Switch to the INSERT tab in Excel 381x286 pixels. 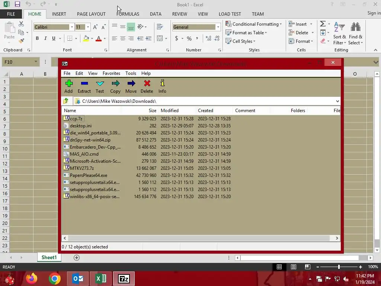(59, 14)
